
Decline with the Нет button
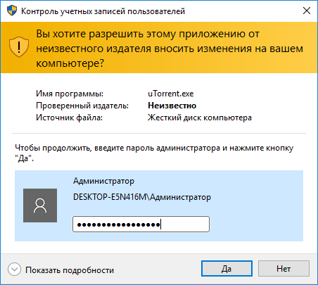pyautogui.click(x=284, y=268)
